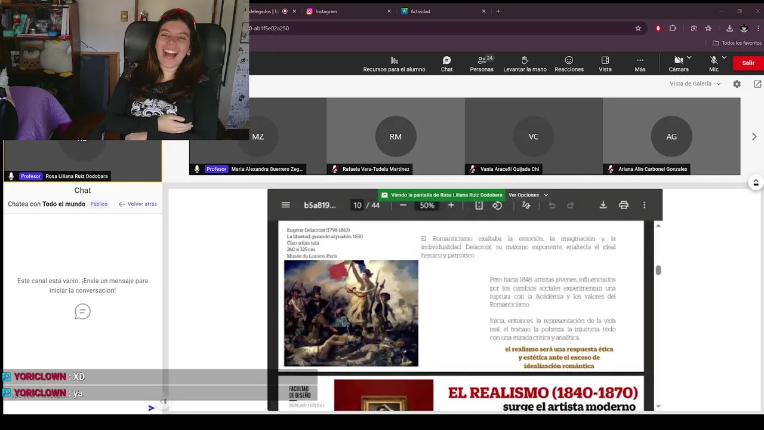Viewport: 764px width, 430px height.
Task: Close the Instagram browser tab
Action: pyautogui.click(x=389, y=11)
